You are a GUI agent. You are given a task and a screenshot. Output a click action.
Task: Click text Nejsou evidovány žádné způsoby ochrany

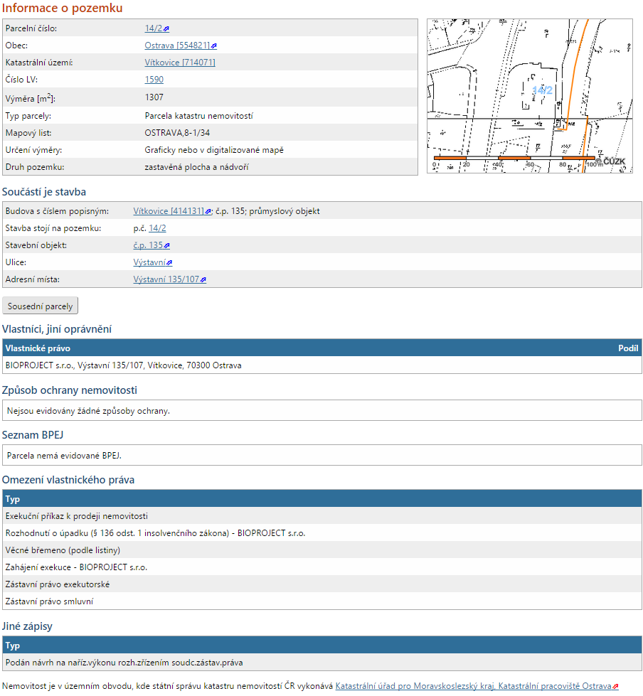pyautogui.click(x=88, y=411)
